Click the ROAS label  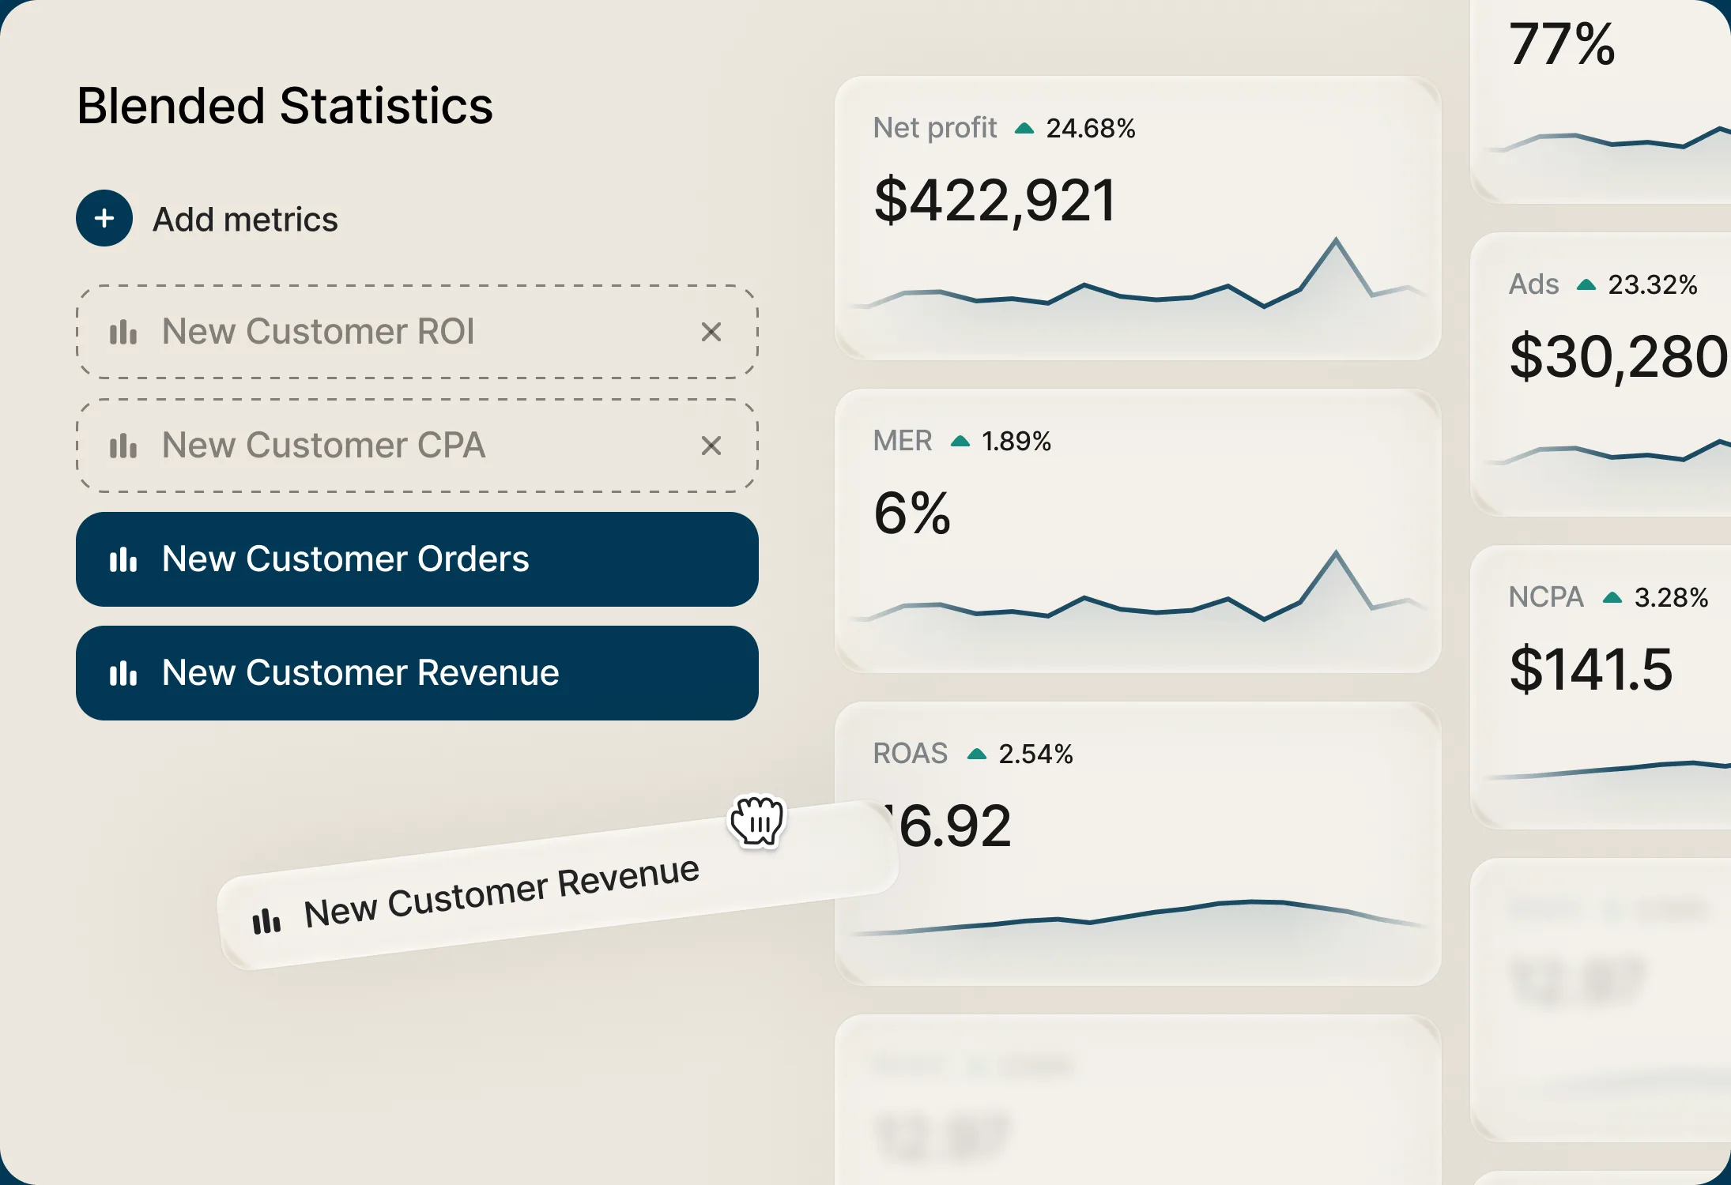click(911, 753)
